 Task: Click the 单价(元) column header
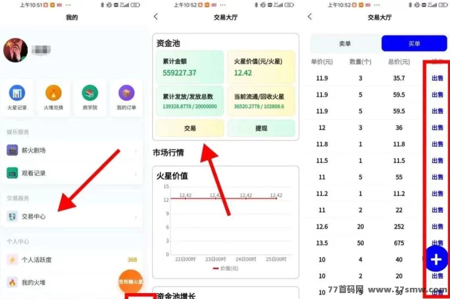point(322,62)
